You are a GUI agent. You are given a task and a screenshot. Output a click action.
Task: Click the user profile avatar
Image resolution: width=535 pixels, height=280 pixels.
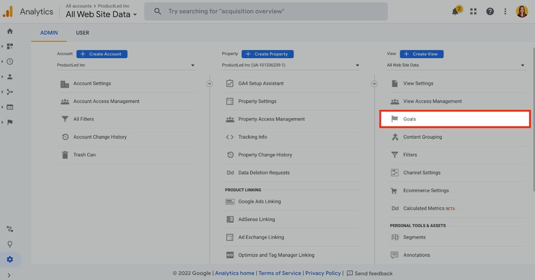click(522, 11)
